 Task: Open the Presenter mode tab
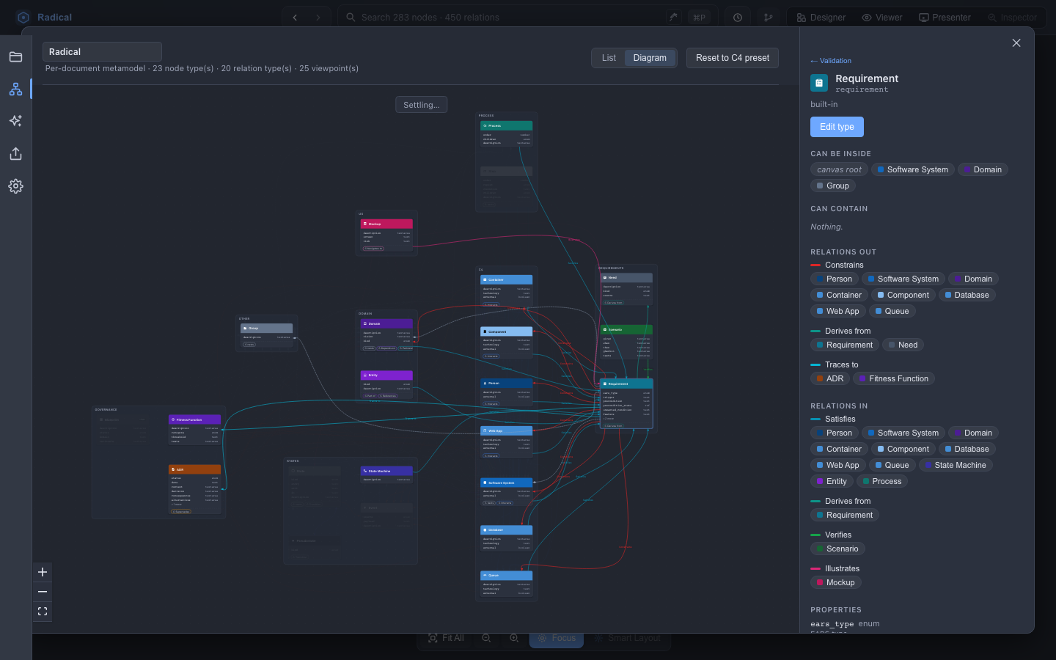[x=945, y=18]
